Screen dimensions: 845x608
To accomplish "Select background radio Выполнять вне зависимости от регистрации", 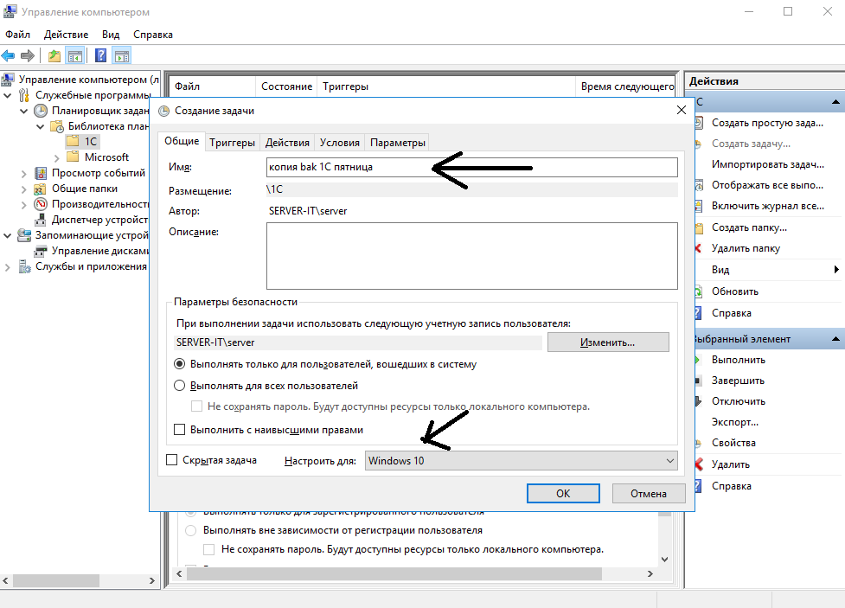I will (191, 530).
